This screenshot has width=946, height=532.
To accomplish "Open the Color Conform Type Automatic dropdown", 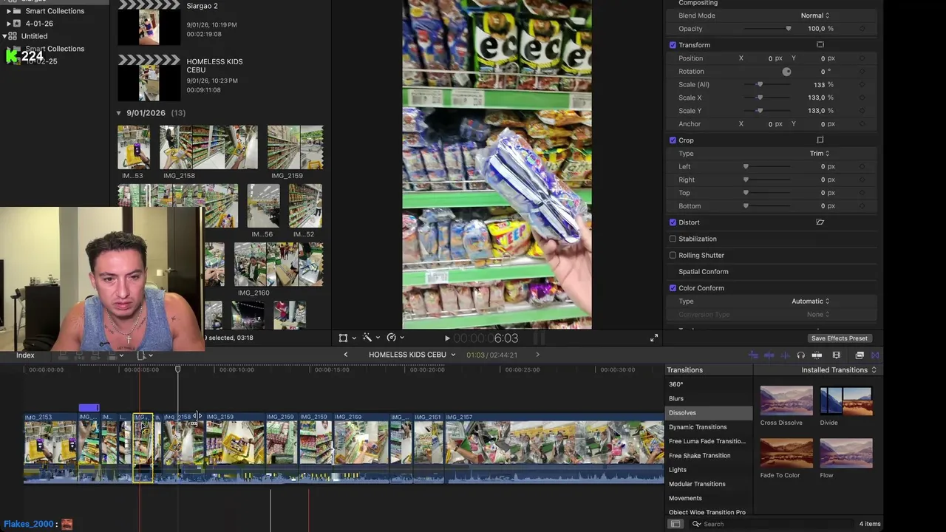I will [x=811, y=301].
